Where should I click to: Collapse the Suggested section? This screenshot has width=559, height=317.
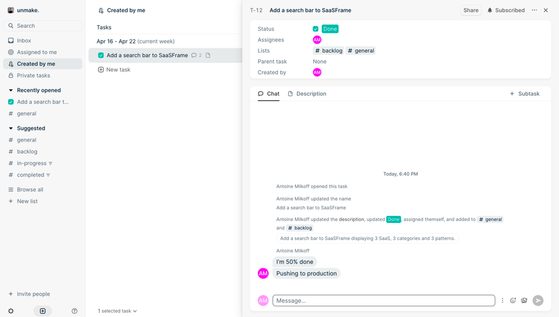(11, 128)
